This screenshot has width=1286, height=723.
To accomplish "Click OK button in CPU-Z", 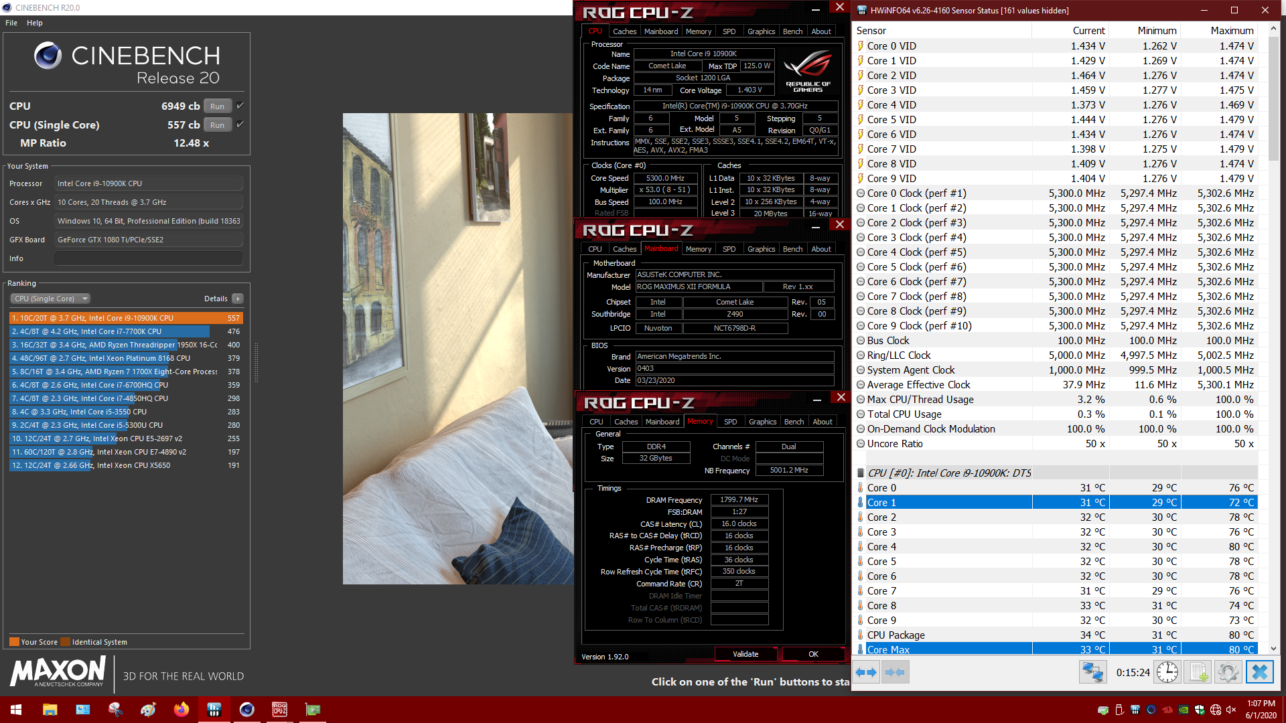I will click(x=813, y=654).
